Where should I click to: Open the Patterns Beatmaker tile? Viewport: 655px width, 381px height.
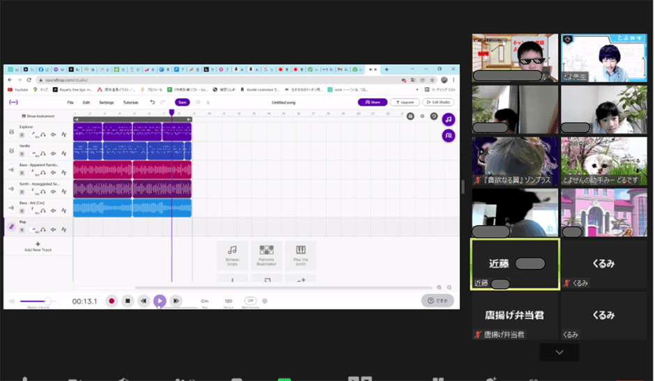pyautogui.click(x=266, y=255)
